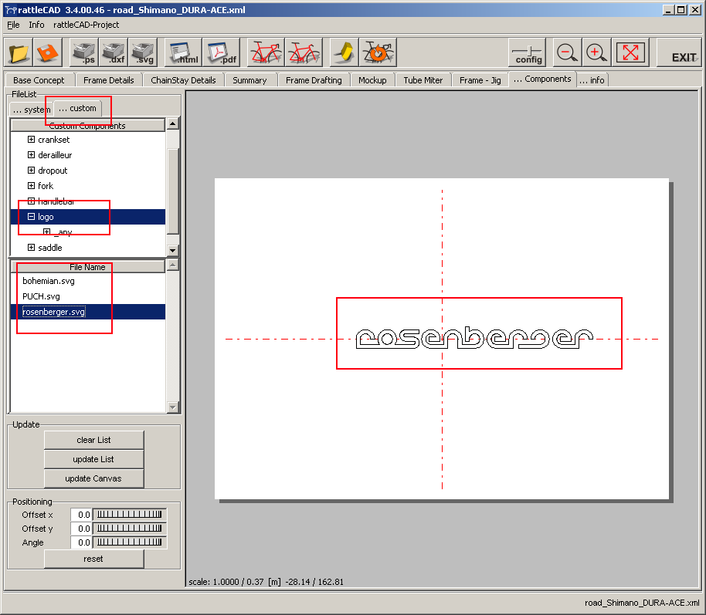Expand the handlebar tree node
Viewport: 706px width, 615px height.
click(x=31, y=201)
